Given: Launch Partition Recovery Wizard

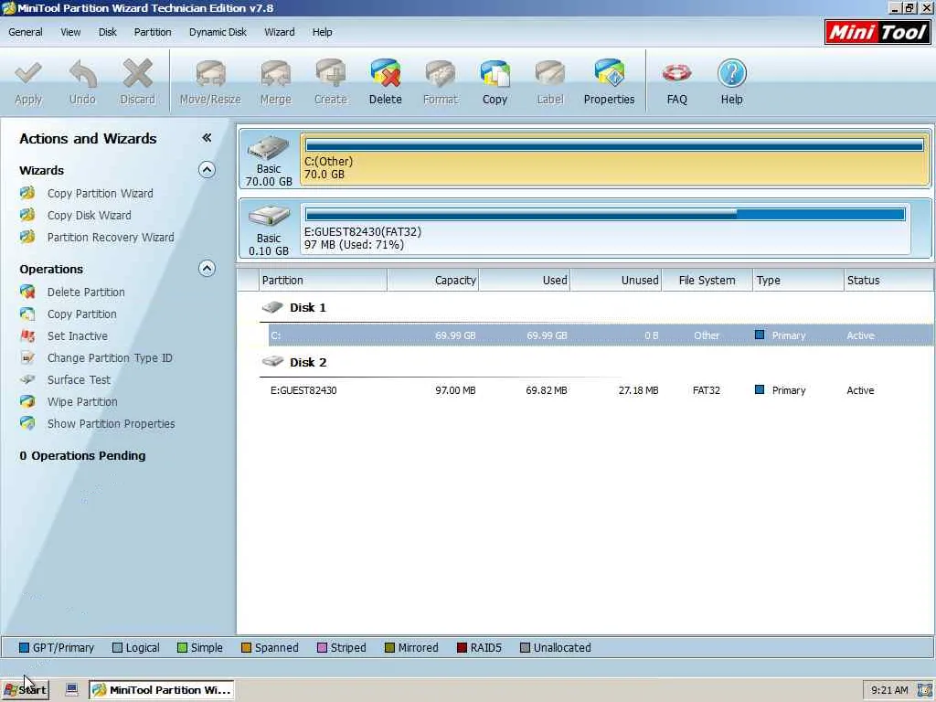Looking at the screenshot, I should tap(111, 238).
